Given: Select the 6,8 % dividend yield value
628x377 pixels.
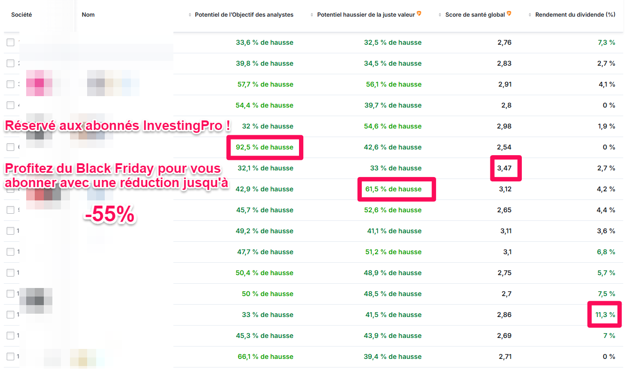Looking at the screenshot, I should (x=606, y=252).
